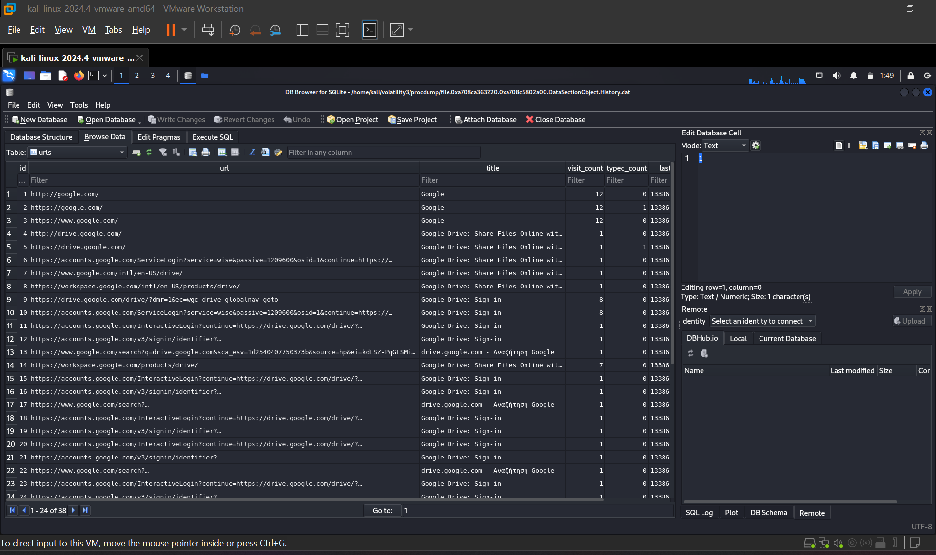936x555 pixels.
Task: Expand the VMware power options dropdown
Action: [184, 30]
